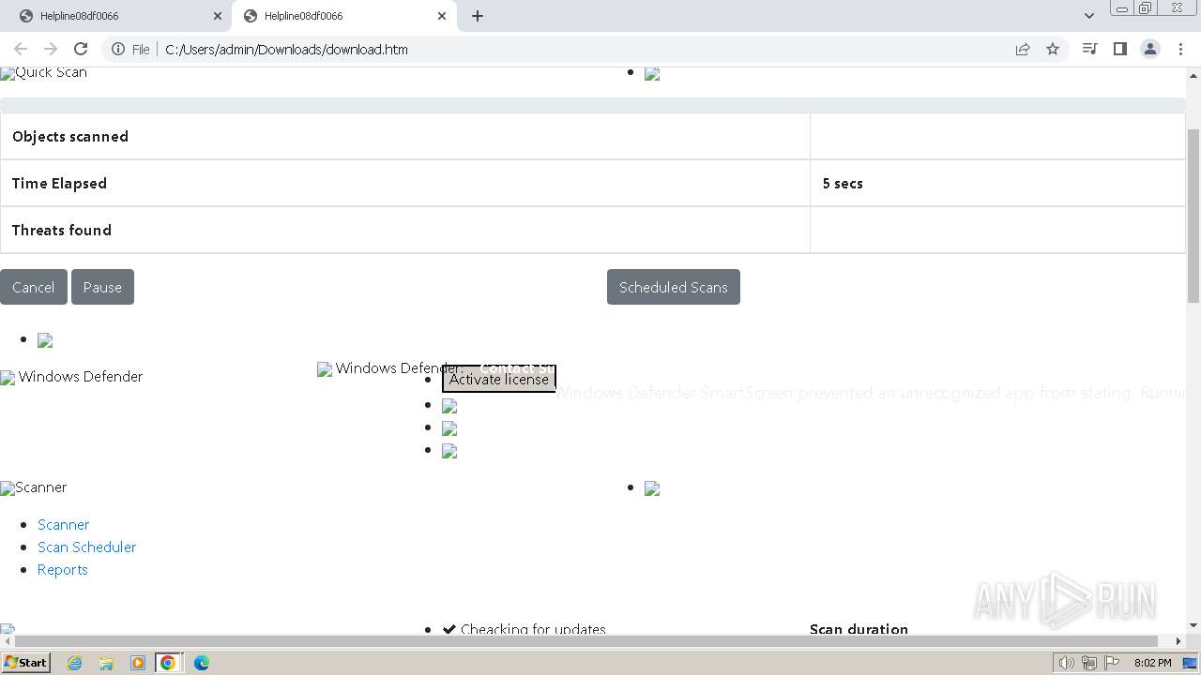Close the active Helpline08df0066 tab
1201x675 pixels.
pos(442,16)
